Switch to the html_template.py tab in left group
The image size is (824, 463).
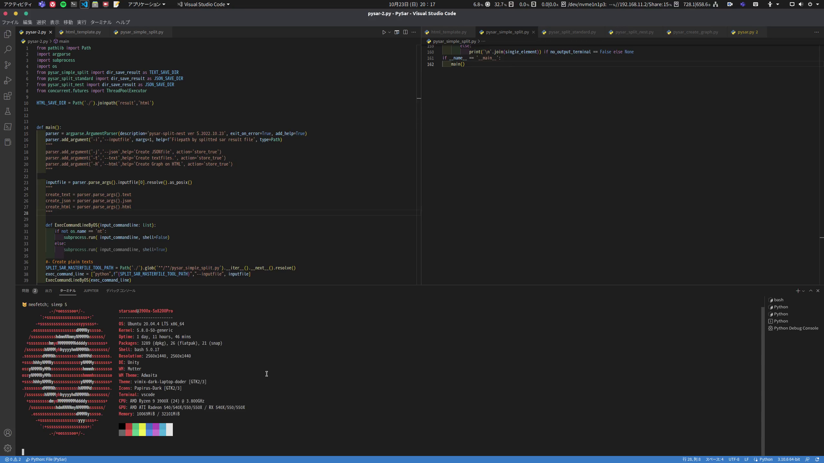pos(83,32)
